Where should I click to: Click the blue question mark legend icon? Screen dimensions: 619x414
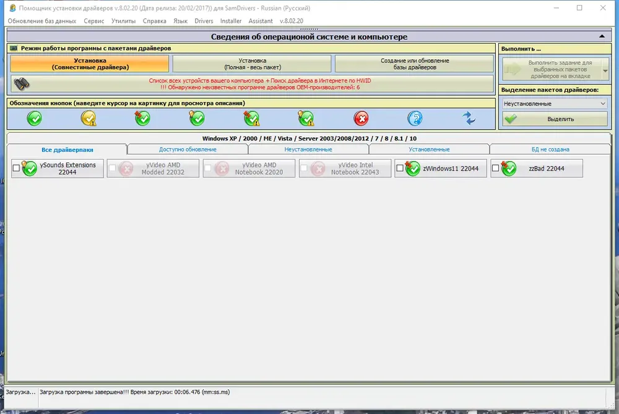pyautogui.click(x=415, y=119)
